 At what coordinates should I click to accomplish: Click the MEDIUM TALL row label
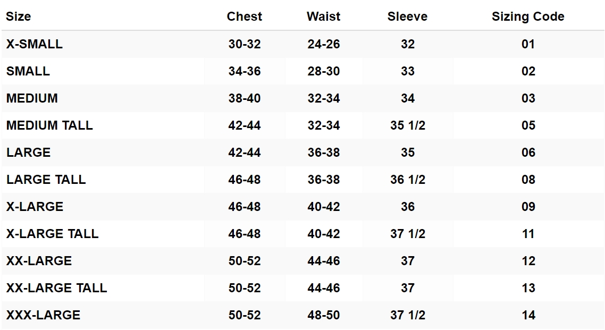click(x=49, y=125)
